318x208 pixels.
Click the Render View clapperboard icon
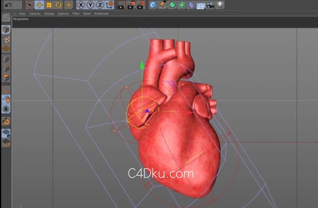(x=121, y=5)
